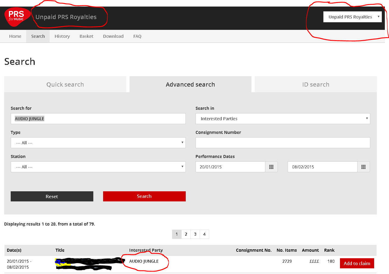Open the History menu item
Viewport: 389px width, 274px height.
click(x=62, y=36)
